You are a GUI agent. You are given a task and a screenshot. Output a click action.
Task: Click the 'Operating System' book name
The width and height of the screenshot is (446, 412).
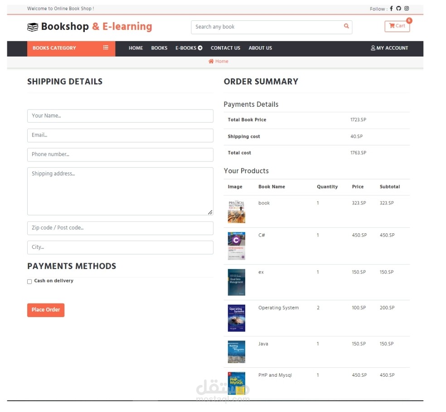coord(278,308)
